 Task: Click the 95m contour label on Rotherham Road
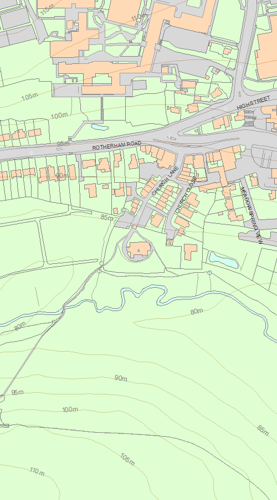[63, 144]
